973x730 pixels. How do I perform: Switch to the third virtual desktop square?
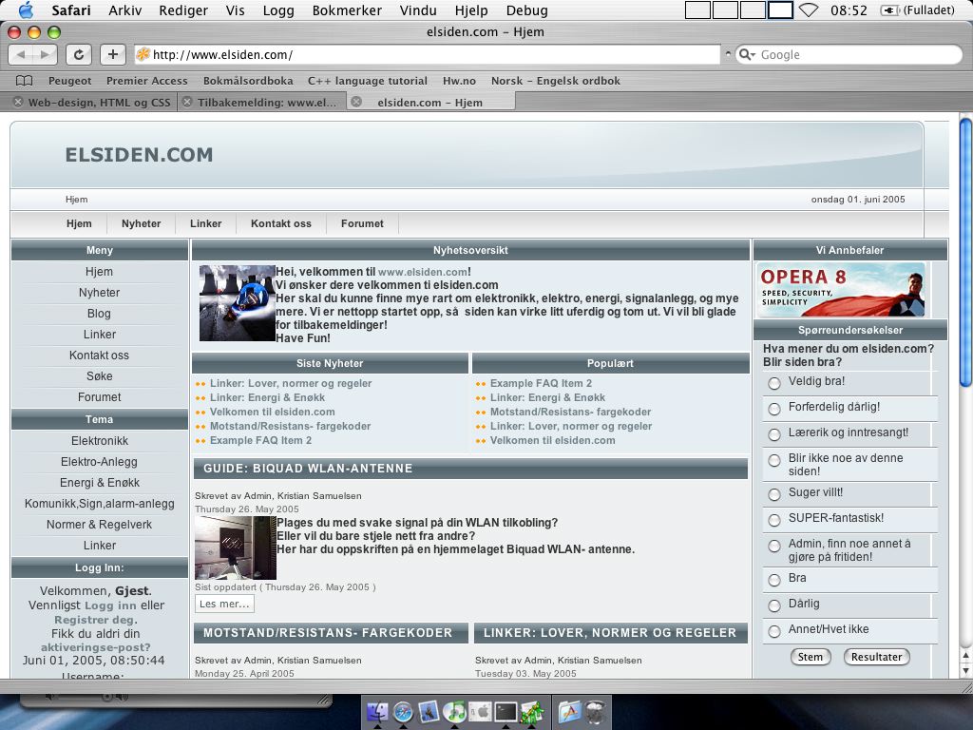click(753, 10)
